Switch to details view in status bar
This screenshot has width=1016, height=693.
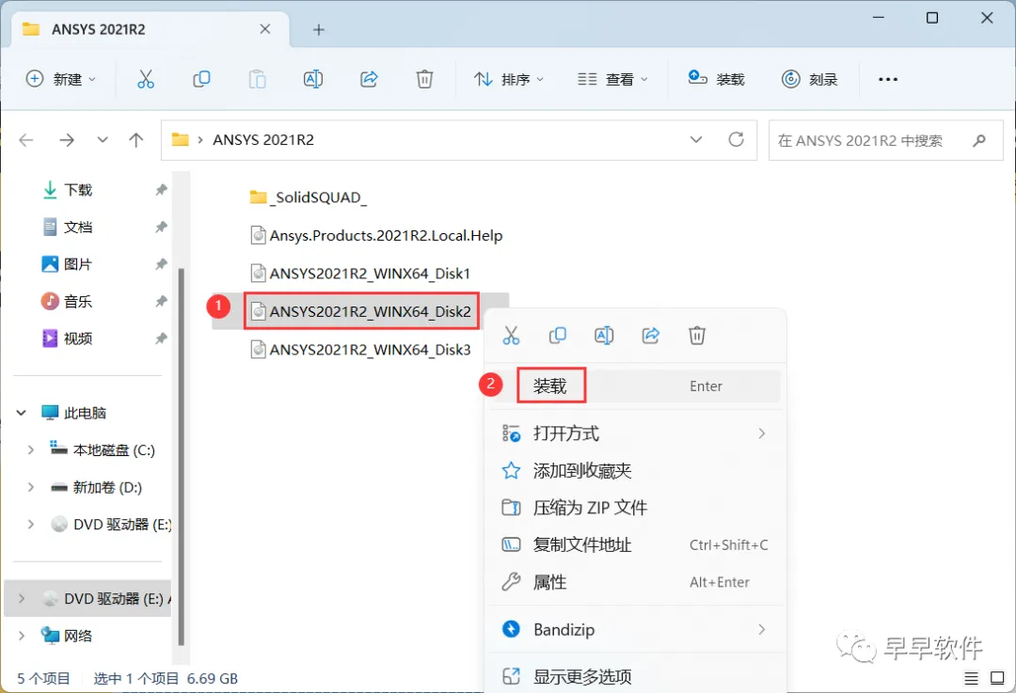971,678
